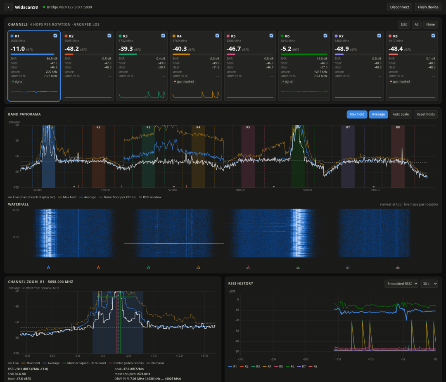The height and width of the screenshot is (382, 446).
Task: Click the R6 green channel color icon
Action: tap(282, 36)
